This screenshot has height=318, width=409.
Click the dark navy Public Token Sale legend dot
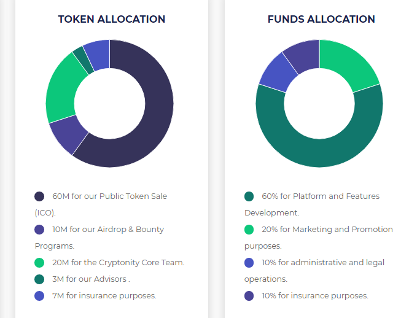point(39,196)
